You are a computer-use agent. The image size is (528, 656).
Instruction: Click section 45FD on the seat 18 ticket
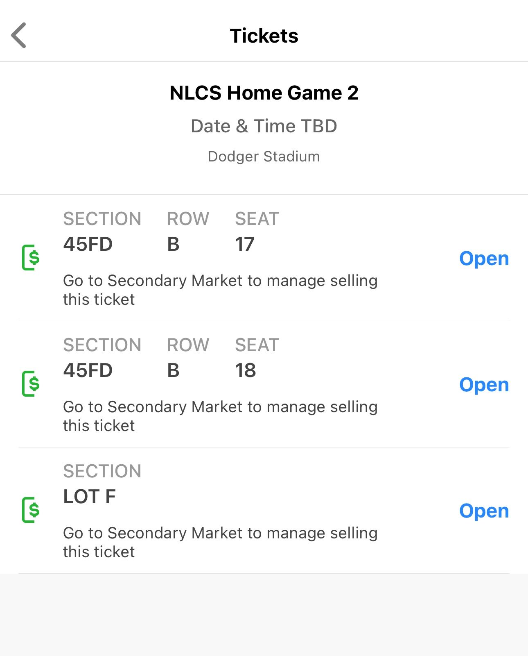88,370
